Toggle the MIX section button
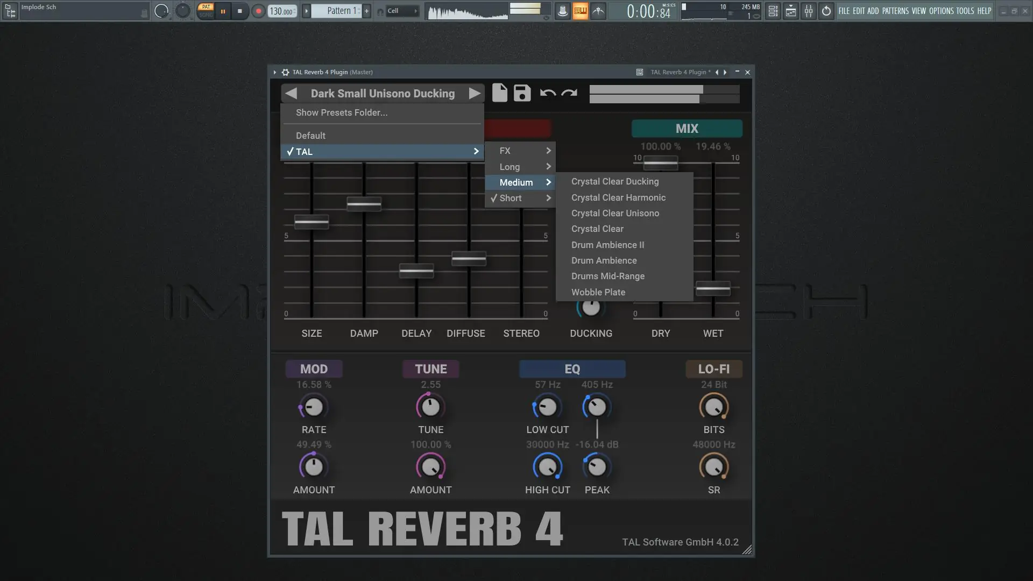1033x581 pixels. pos(687,129)
